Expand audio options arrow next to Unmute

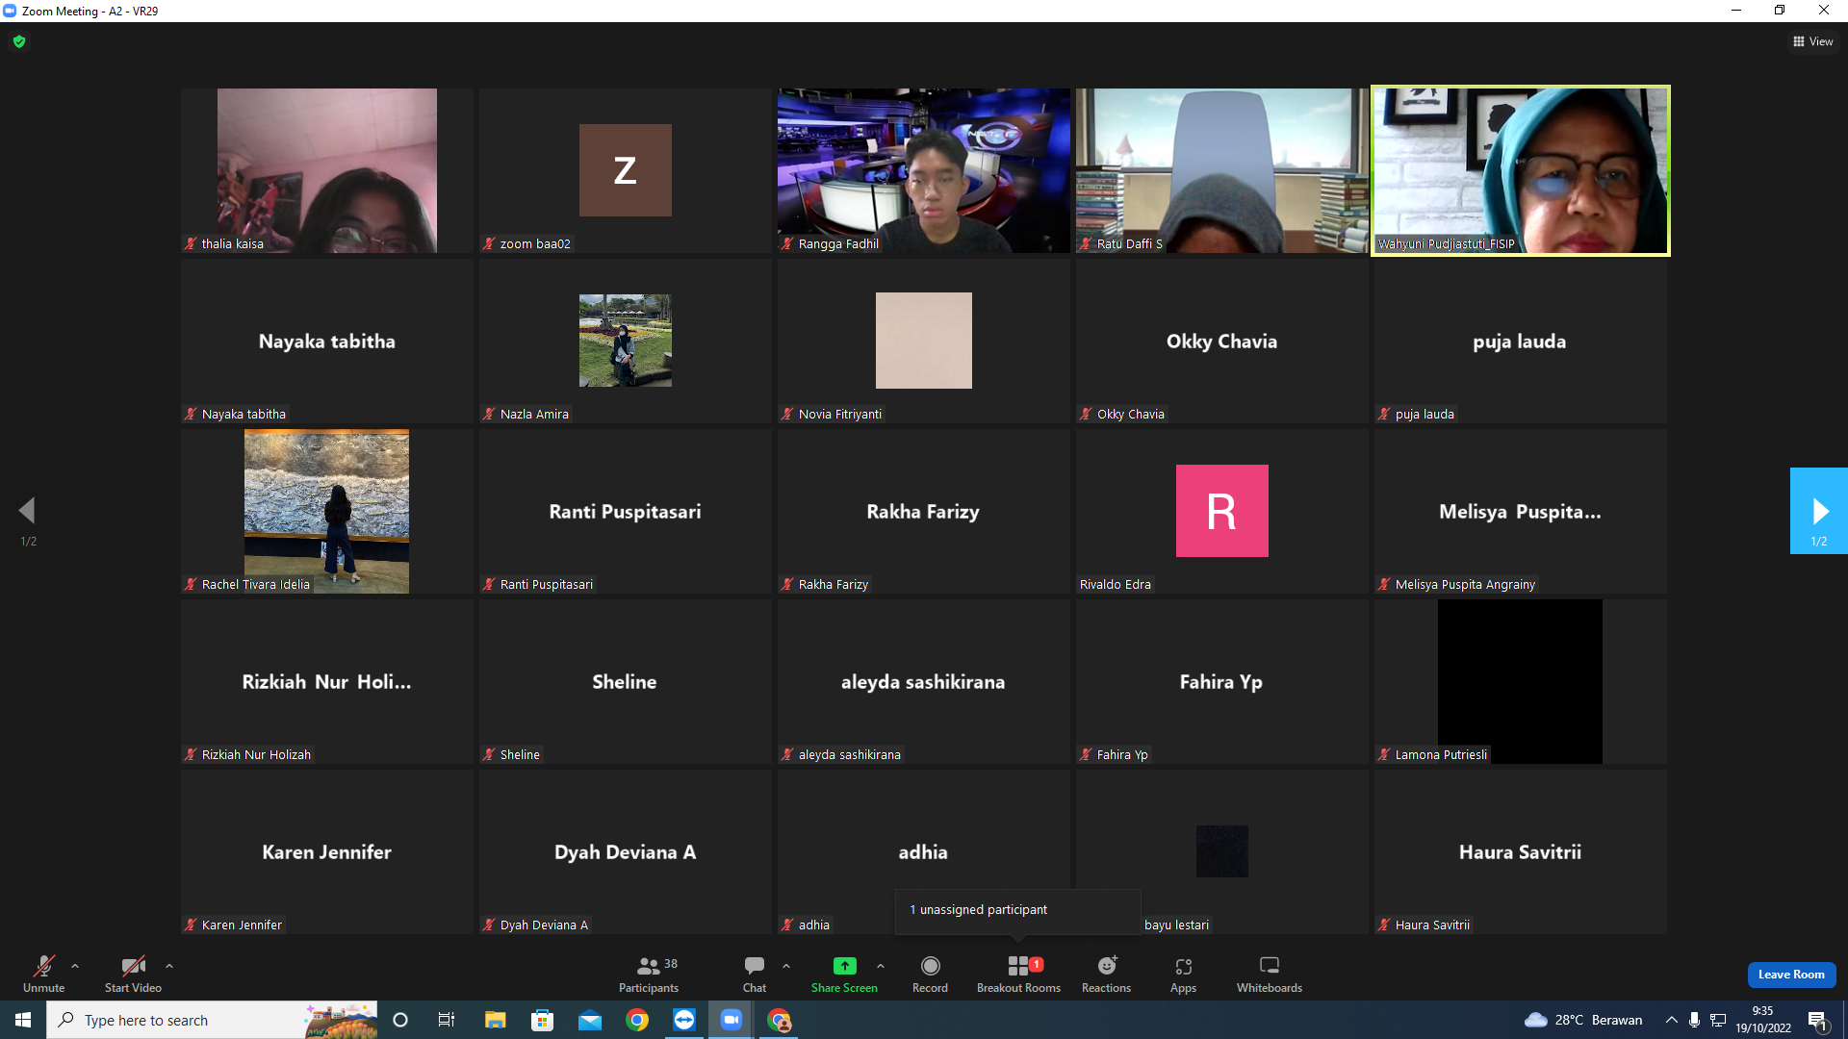(x=75, y=966)
